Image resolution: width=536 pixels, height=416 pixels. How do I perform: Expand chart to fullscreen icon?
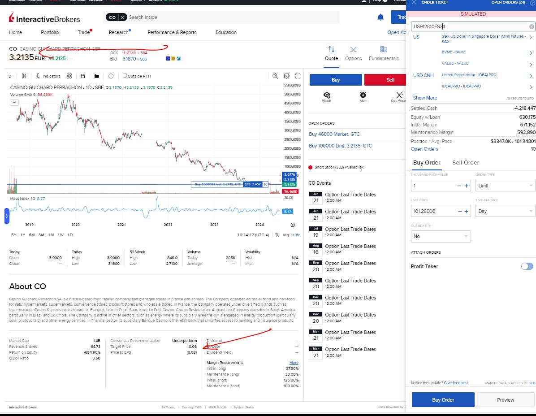click(x=298, y=76)
